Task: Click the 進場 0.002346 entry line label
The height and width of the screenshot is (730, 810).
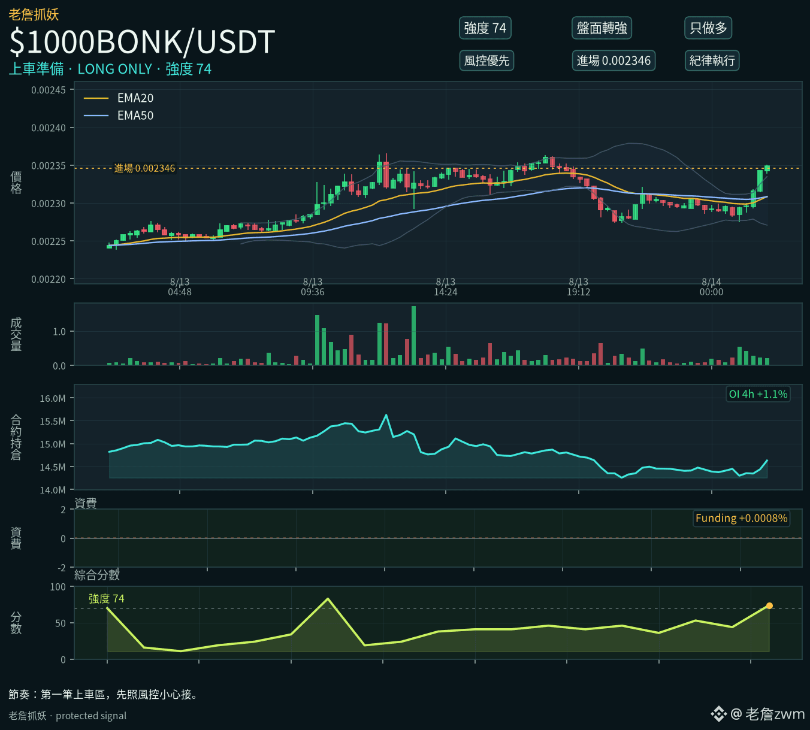Action: click(x=144, y=168)
